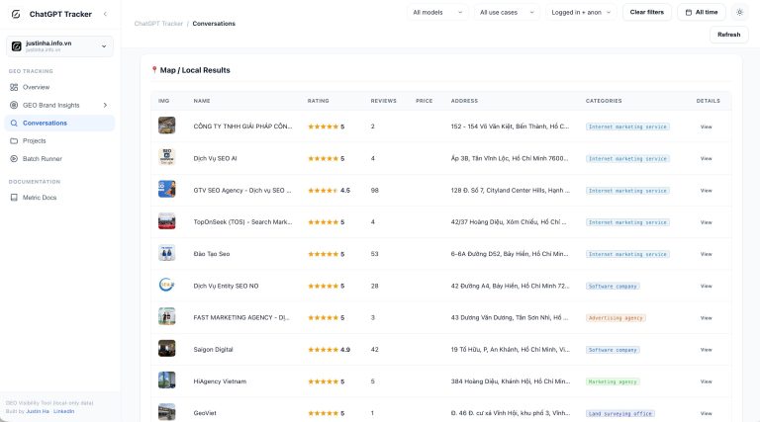This screenshot has height=422, width=760.
Task: Open the Batch Runner page
Action: [x=43, y=159]
